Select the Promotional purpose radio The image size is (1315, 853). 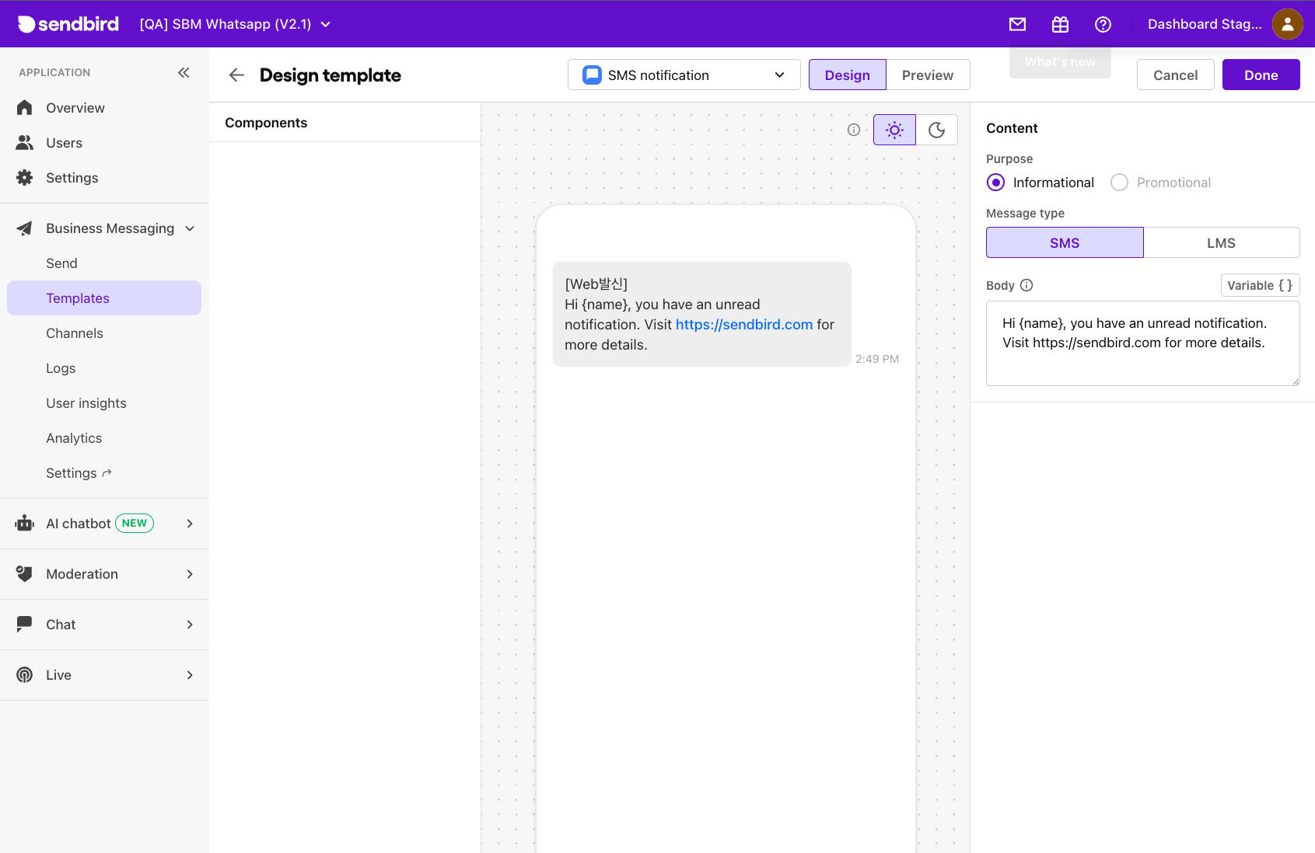point(1119,183)
